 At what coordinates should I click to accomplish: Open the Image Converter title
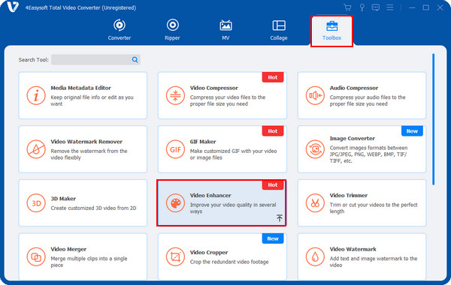coord(353,138)
